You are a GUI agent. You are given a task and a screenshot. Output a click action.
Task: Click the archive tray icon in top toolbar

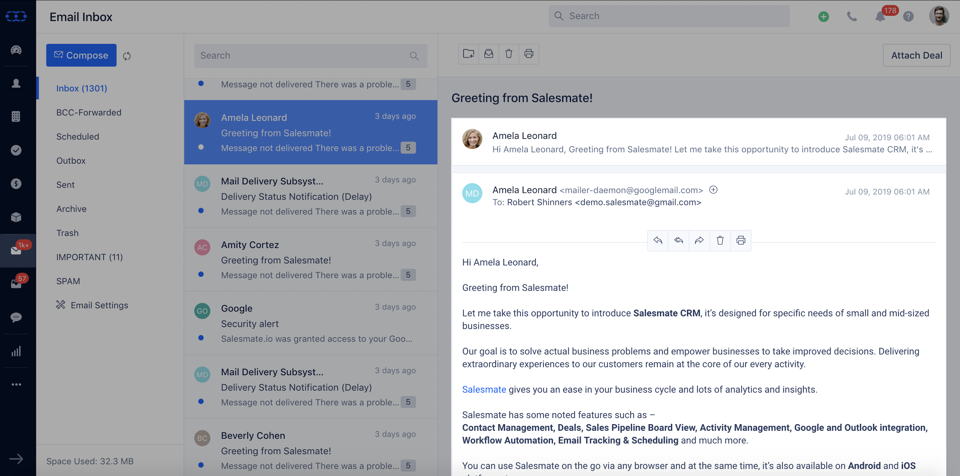click(489, 54)
